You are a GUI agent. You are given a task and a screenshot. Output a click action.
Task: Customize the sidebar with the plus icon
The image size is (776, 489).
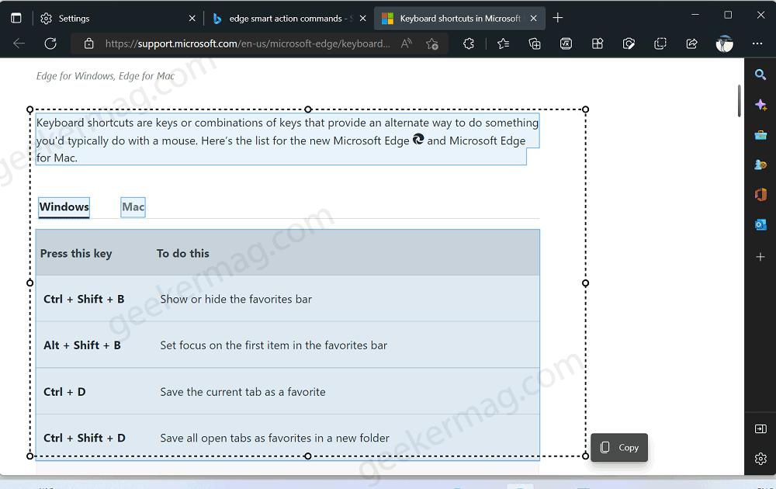pos(760,257)
